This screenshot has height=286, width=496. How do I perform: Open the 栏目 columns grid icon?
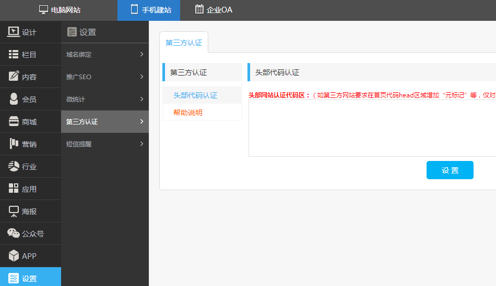point(14,54)
